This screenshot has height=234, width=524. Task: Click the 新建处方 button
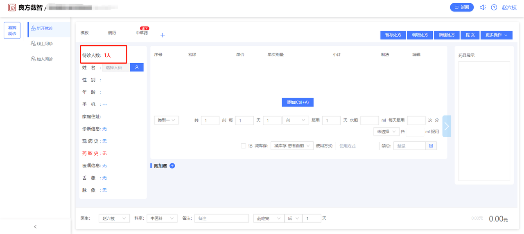447,35
